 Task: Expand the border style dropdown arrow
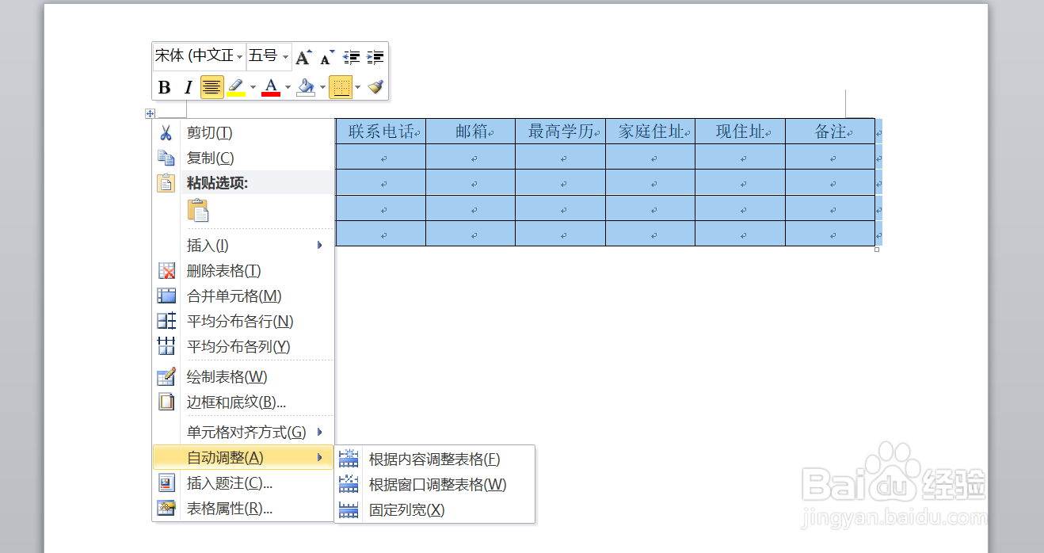click(356, 87)
